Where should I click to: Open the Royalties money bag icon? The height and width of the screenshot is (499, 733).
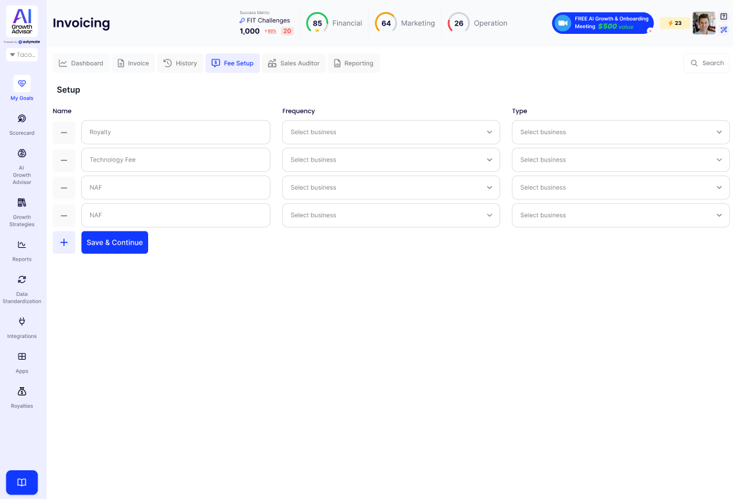(x=22, y=392)
